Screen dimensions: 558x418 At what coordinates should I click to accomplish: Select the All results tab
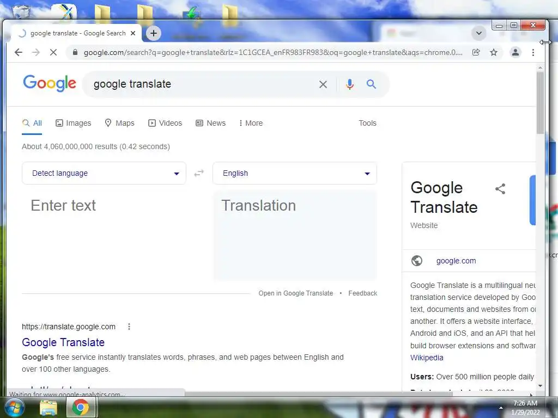[32, 123]
